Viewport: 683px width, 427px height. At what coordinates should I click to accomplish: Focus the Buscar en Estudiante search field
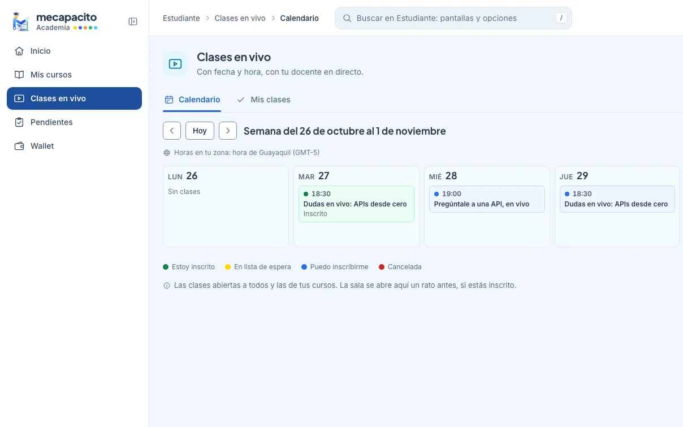click(x=453, y=18)
